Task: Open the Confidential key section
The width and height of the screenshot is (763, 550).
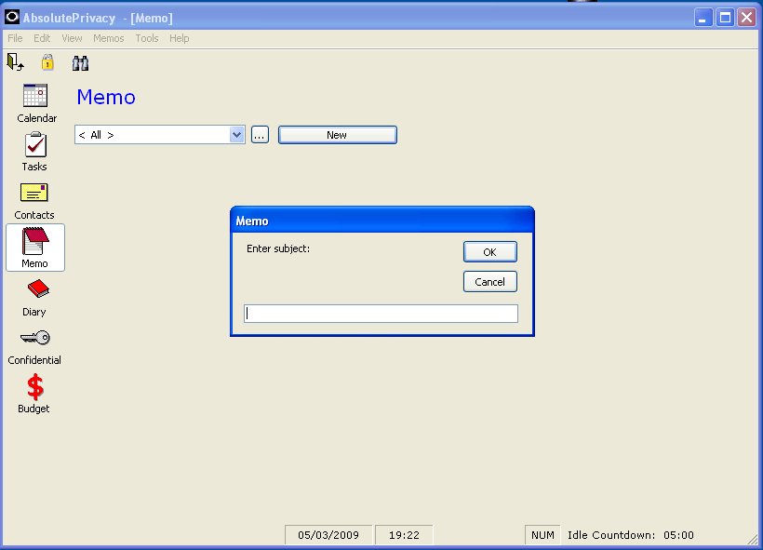Action: coord(34,347)
